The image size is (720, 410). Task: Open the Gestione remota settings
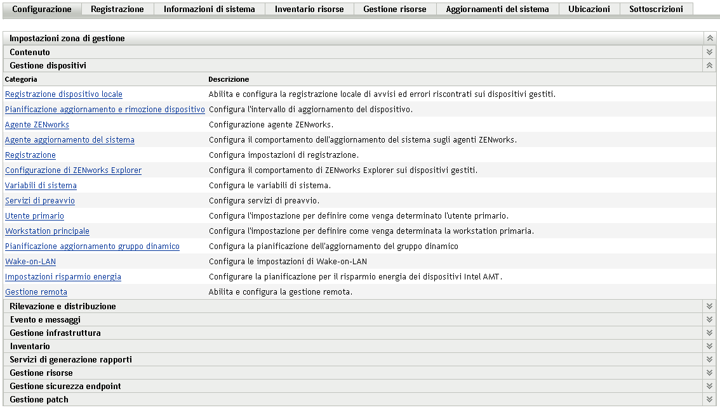coord(36,291)
